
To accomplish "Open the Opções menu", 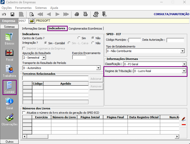I will (7, 8).
